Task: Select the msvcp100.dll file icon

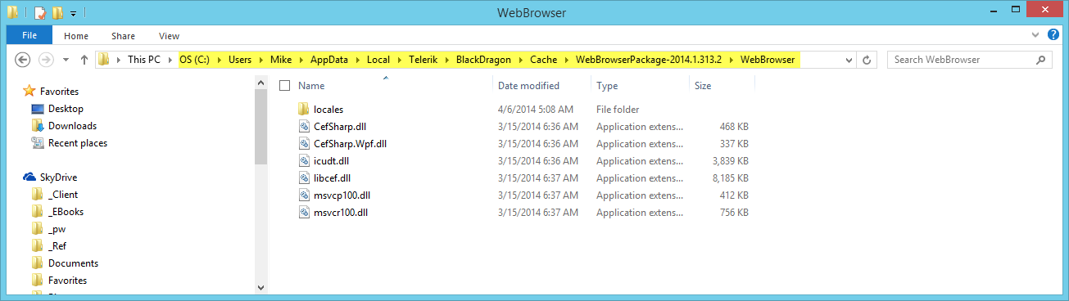Action: click(304, 195)
